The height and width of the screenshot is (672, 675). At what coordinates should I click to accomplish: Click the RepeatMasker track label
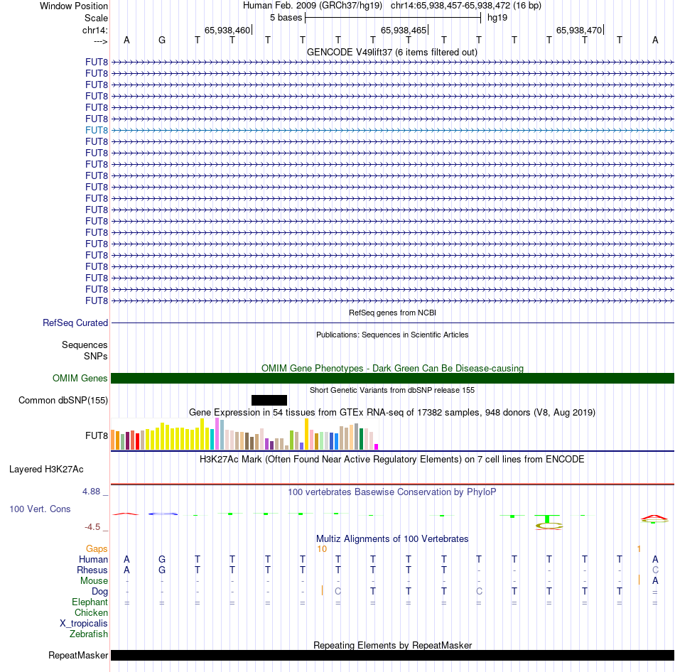78,655
